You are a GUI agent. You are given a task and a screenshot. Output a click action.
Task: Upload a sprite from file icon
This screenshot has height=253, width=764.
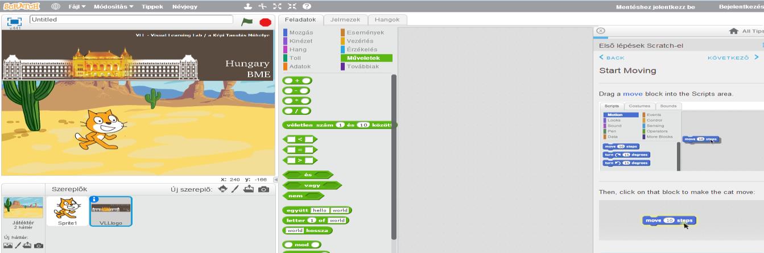(x=248, y=189)
